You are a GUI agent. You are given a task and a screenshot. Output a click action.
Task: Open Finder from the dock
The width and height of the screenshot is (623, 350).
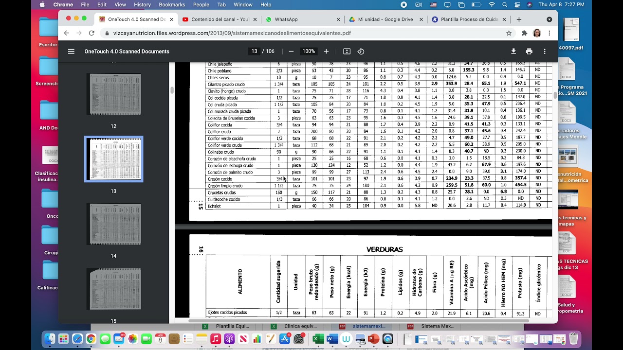tap(49, 339)
